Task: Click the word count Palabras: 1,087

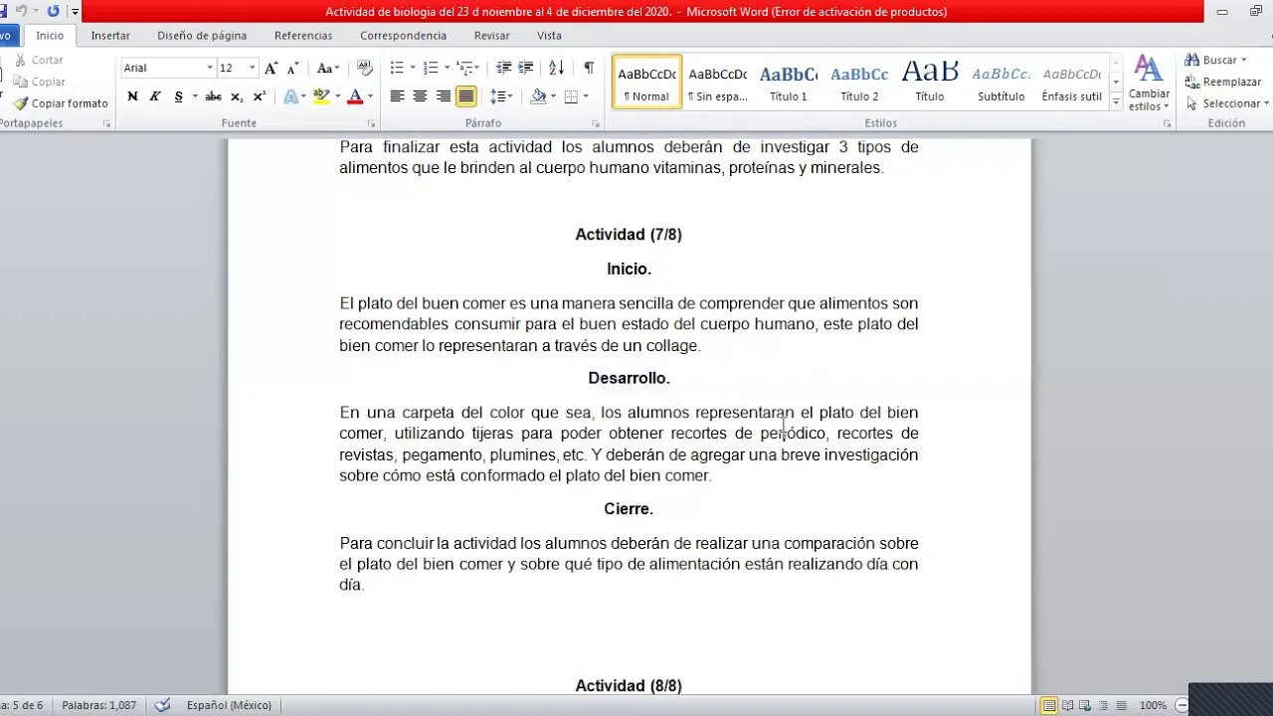Action: click(x=99, y=705)
